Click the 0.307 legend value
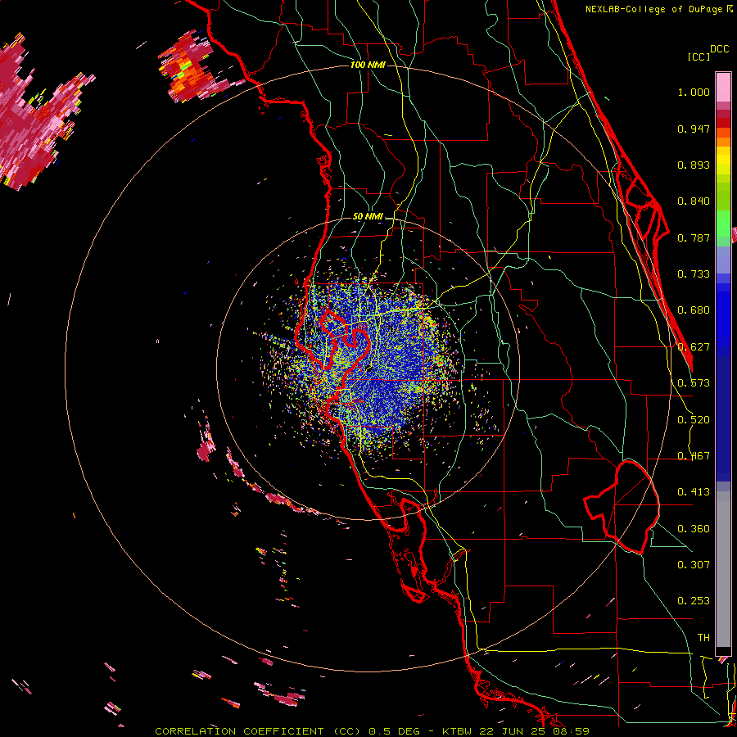 pyautogui.click(x=694, y=564)
